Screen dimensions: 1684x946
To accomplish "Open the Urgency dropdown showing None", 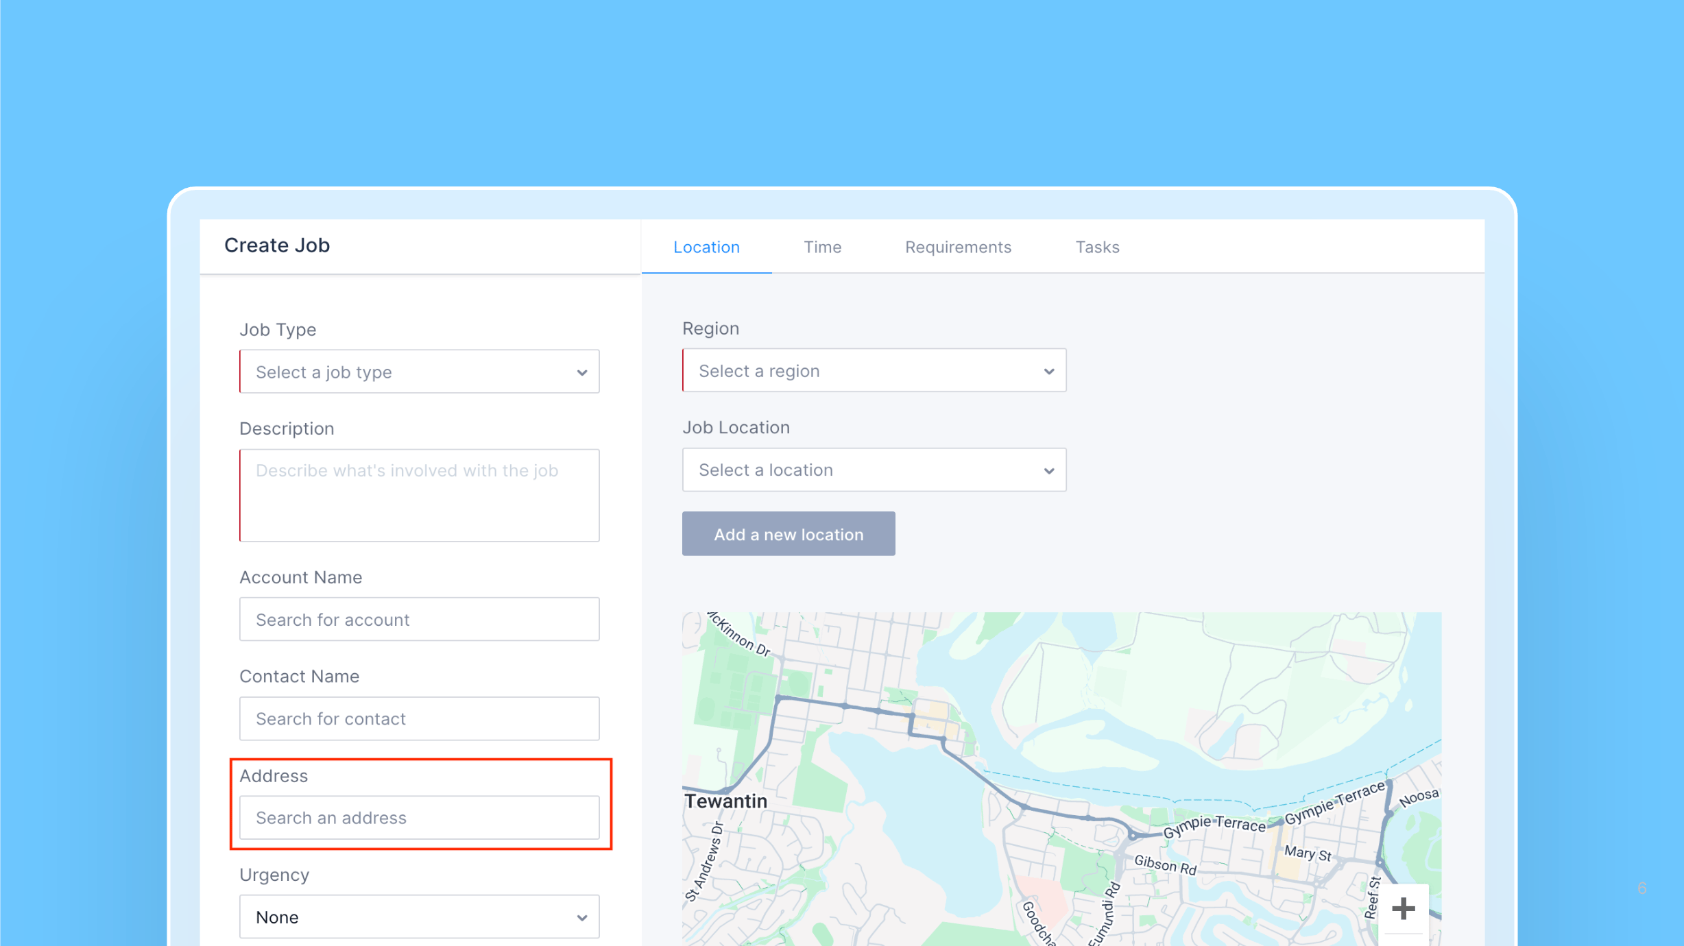I will (419, 917).
